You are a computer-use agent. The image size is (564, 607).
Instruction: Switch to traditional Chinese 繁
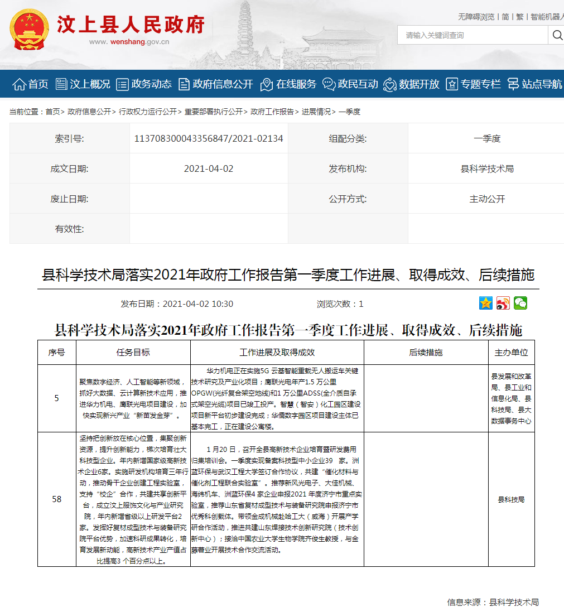tap(519, 17)
